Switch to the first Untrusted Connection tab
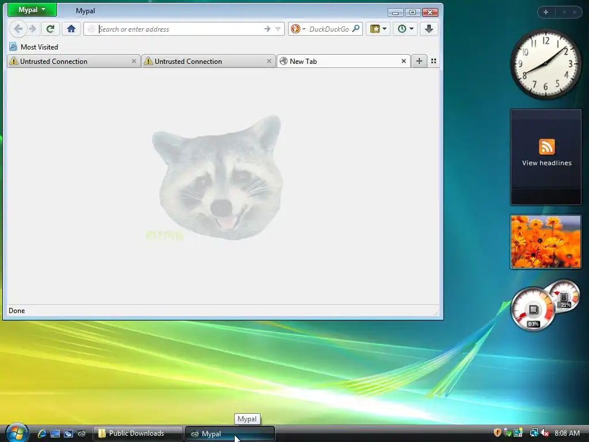589x442 pixels. tap(74, 61)
